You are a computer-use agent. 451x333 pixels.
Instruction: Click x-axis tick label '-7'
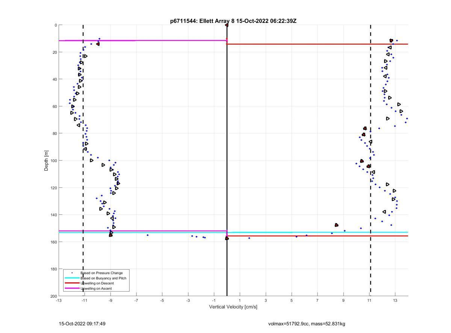click(136, 301)
